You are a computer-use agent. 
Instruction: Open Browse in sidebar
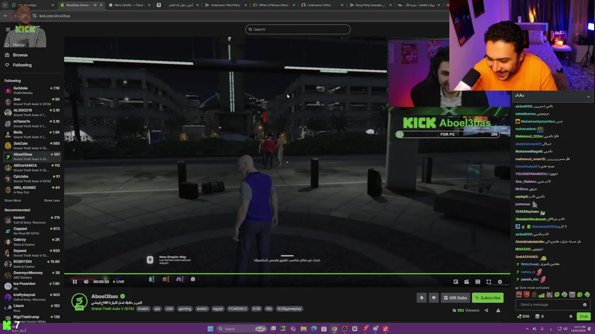tap(20, 55)
